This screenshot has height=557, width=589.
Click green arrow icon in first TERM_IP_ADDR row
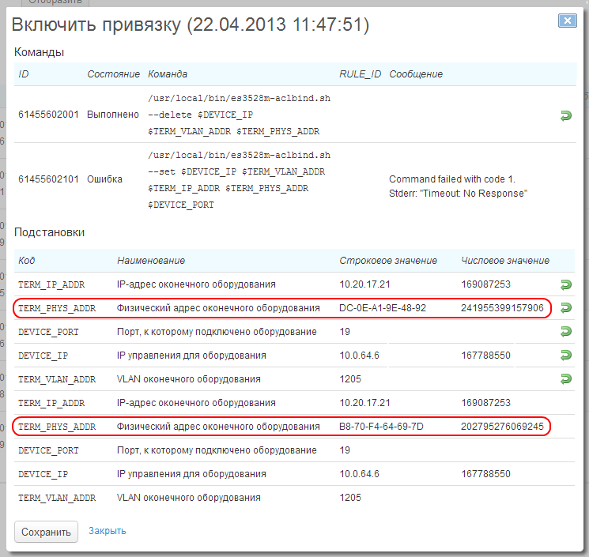tap(566, 285)
